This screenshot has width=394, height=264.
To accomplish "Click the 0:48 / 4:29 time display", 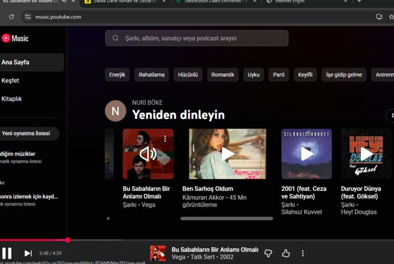I will tap(50, 253).
